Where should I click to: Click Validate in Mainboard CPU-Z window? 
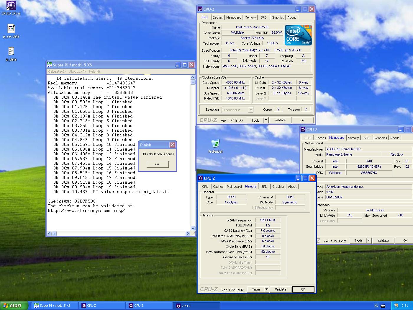(383, 241)
